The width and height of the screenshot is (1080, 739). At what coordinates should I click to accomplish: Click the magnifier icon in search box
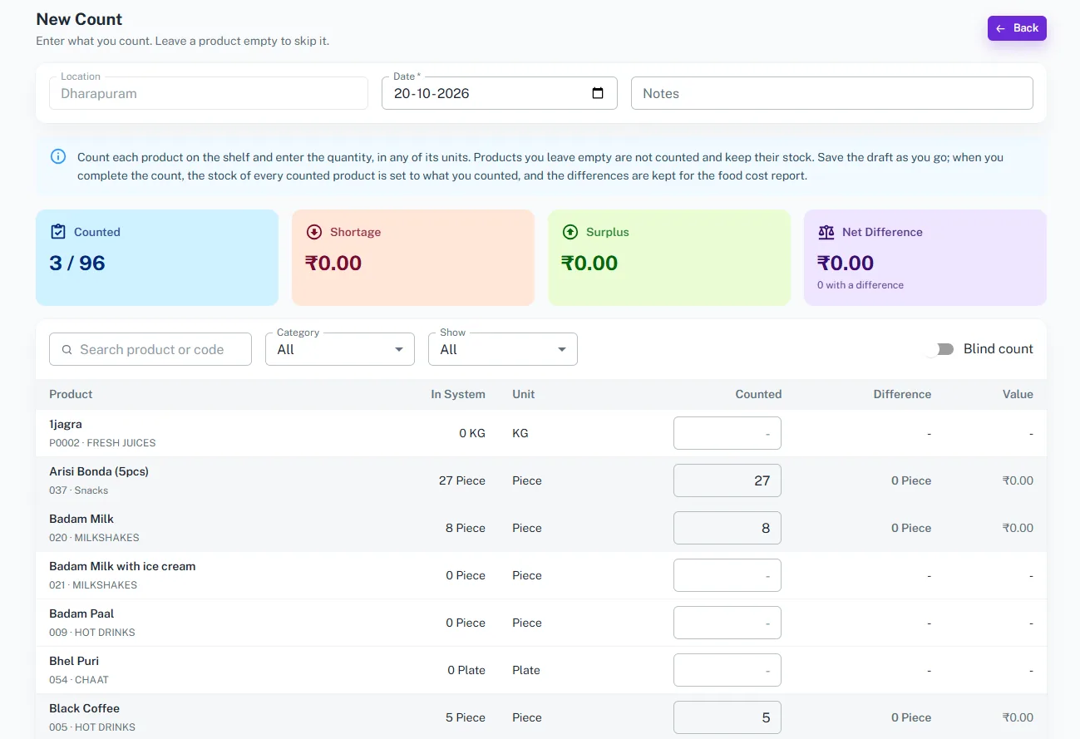coord(67,350)
